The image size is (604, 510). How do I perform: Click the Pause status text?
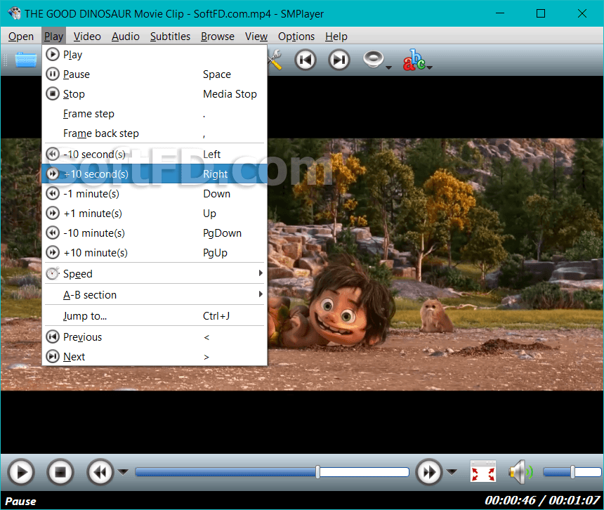[x=20, y=501]
